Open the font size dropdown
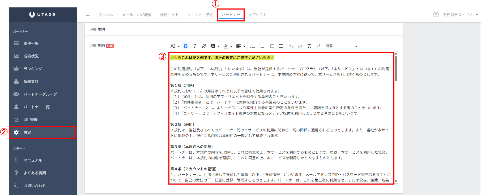The width and height of the screenshot is (481, 195). [x=175, y=46]
